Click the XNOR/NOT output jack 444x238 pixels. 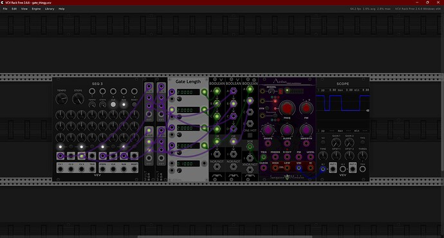(x=250, y=170)
